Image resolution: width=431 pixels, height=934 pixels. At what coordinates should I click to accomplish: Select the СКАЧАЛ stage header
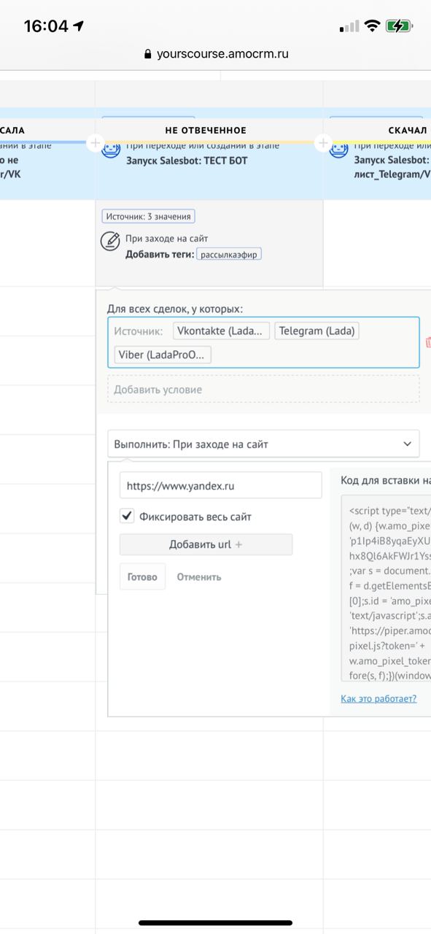408,130
